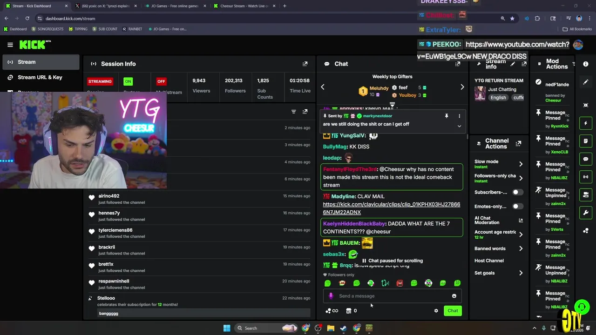The width and height of the screenshot is (596, 335).
Task: Toggle the green ON status button
Action: click(x=128, y=81)
